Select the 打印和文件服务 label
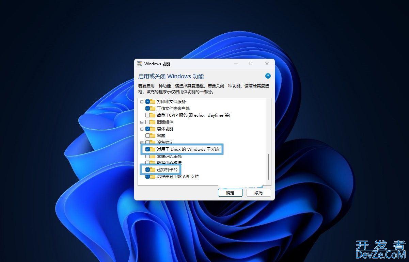The image size is (409, 262). point(171,101)
